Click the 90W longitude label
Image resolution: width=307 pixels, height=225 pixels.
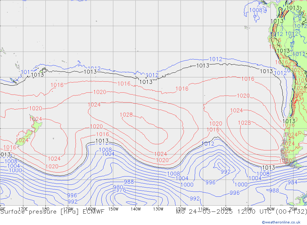248,209
